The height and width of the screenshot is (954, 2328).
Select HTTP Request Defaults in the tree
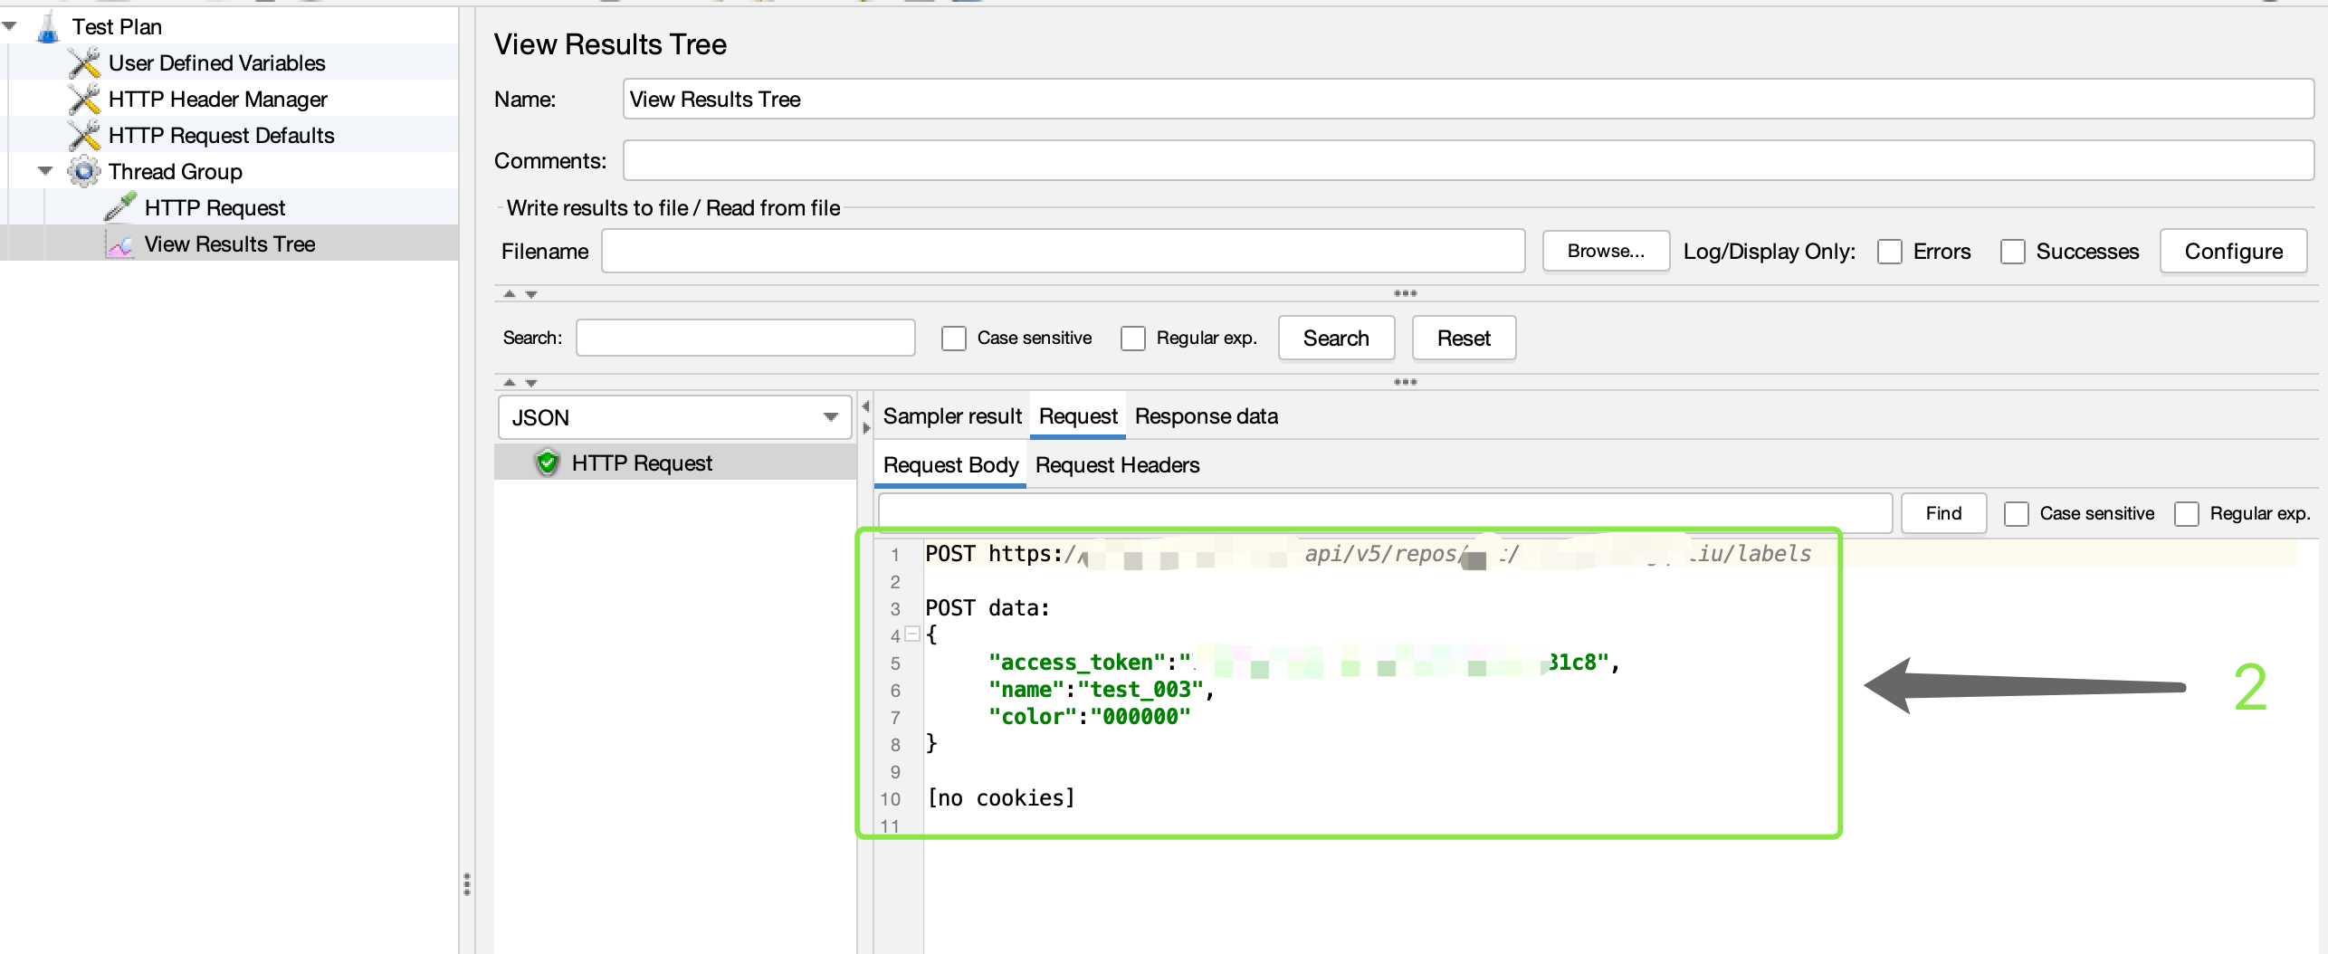point(221,136)
